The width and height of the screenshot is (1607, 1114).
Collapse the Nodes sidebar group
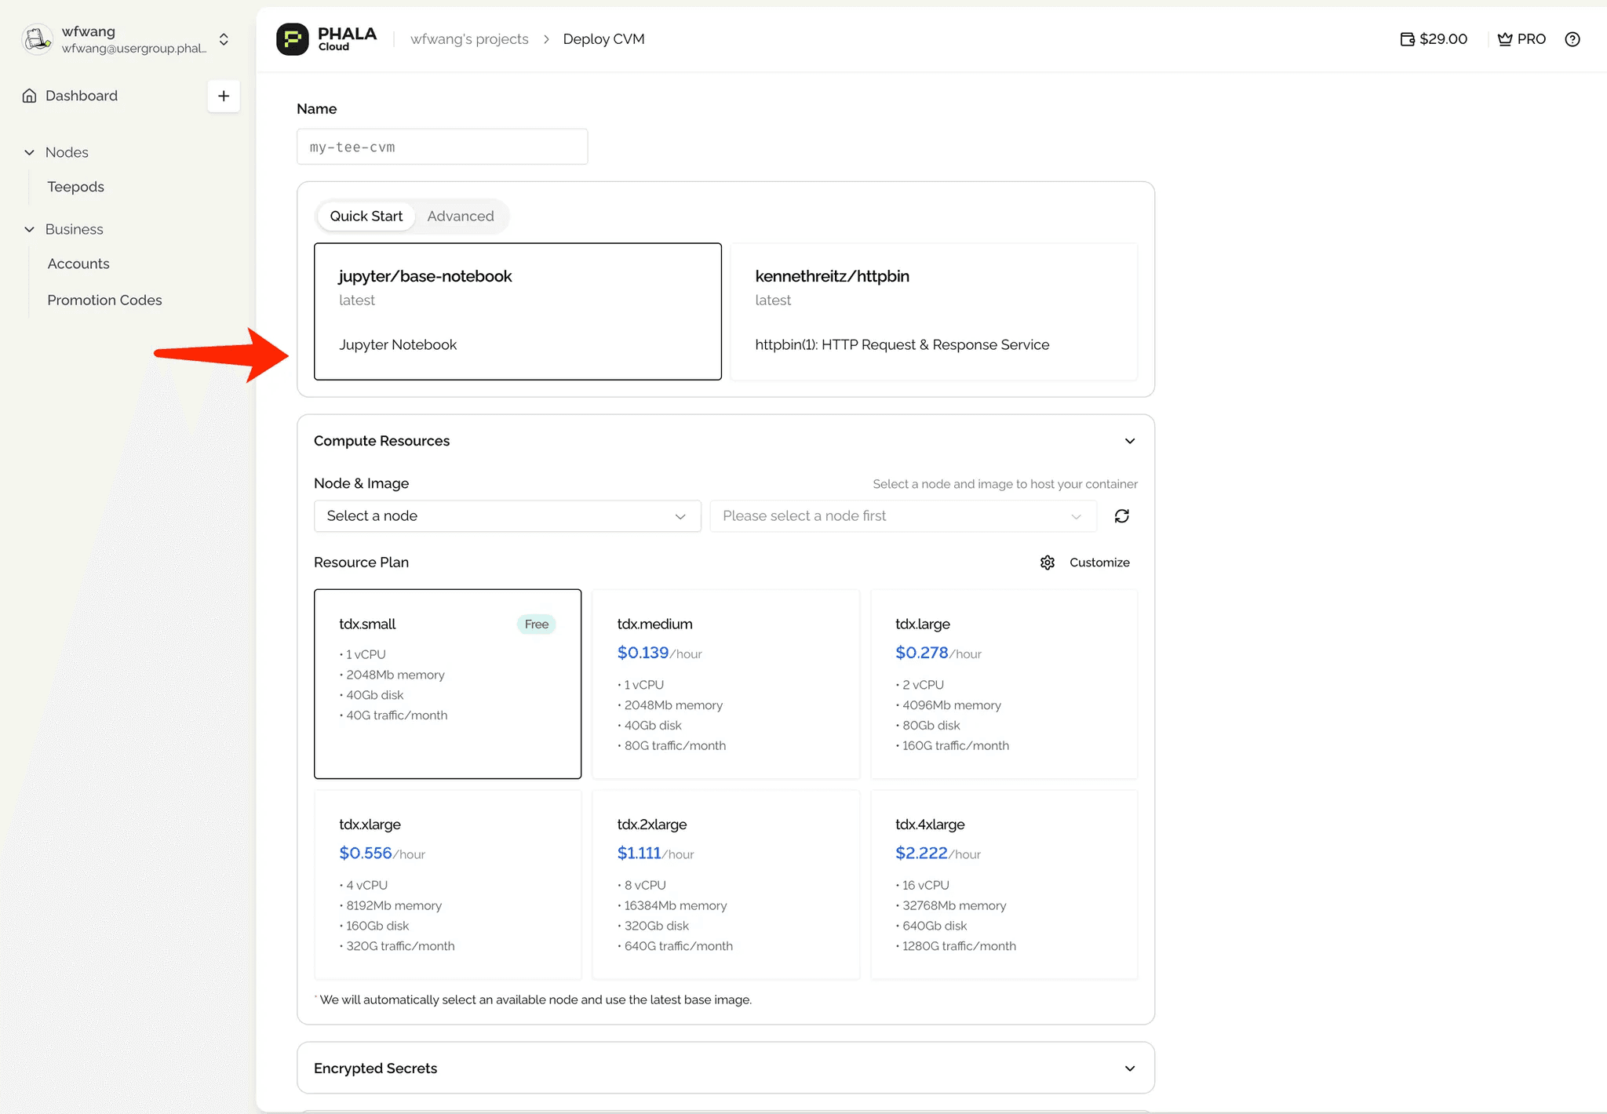coord(30,152)
